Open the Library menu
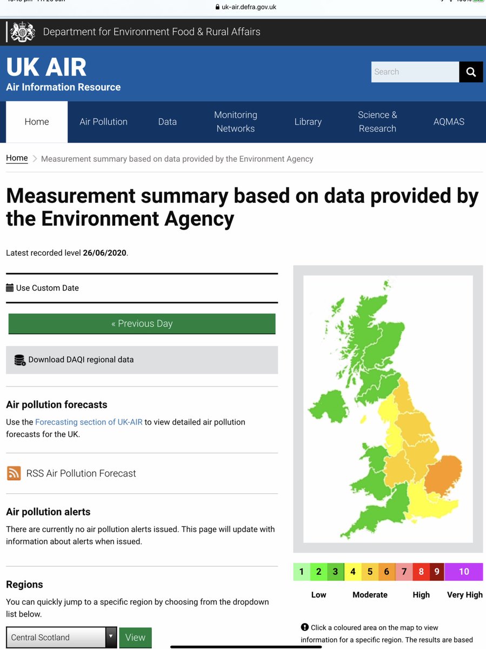Screen dimensions: 486x649 pos(308,122)
